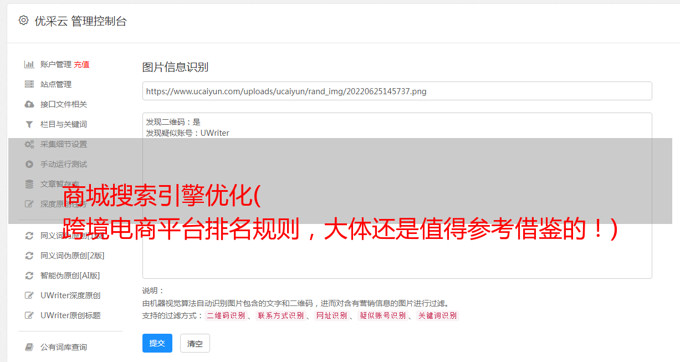680x362 pixels.
Task: Open UWriter深度原创 menu item
Action: coord(70,295)
